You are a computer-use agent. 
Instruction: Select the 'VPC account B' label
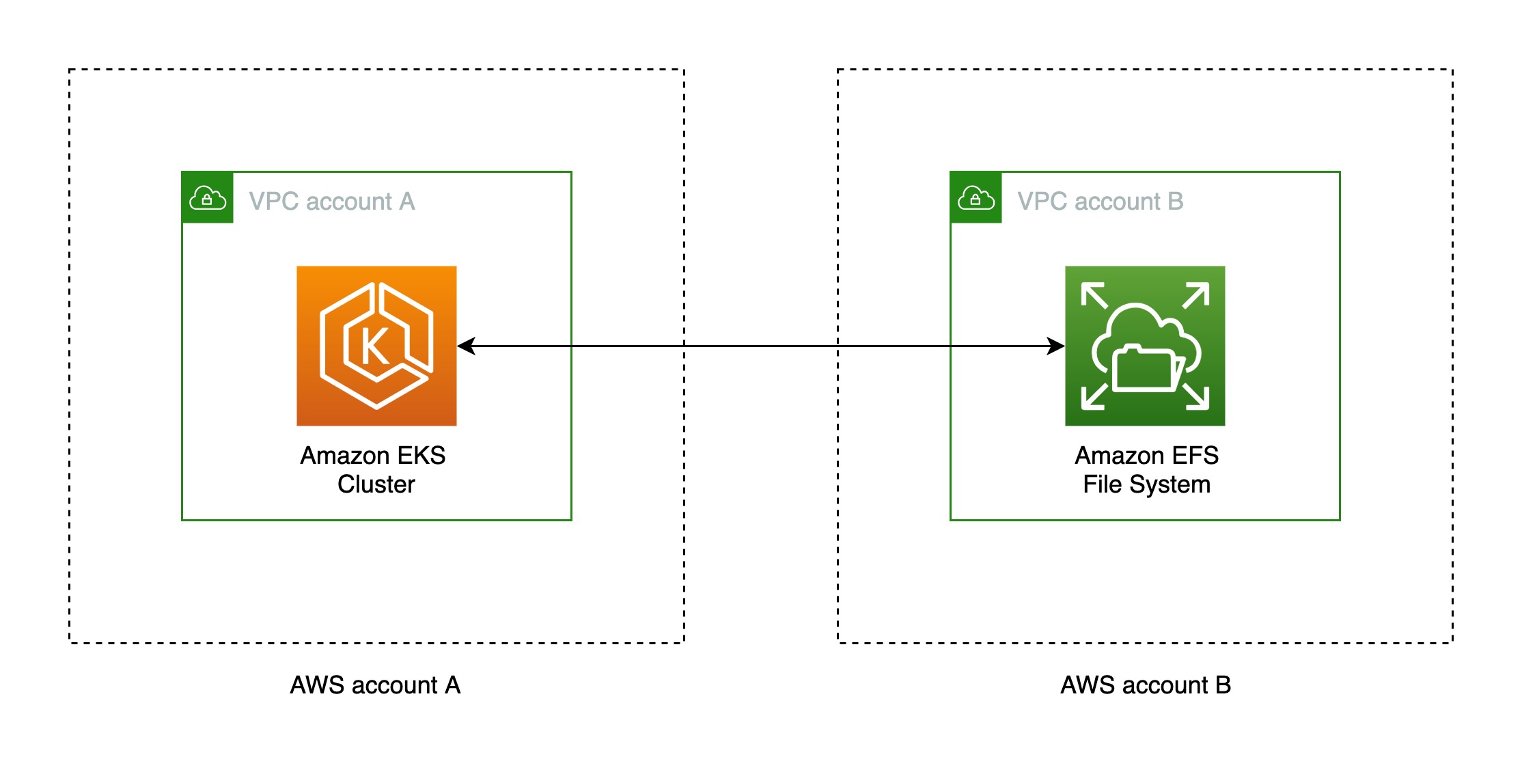coord(1101,202)
